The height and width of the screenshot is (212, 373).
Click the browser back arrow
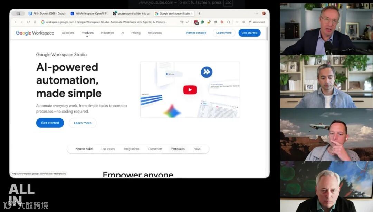coord(16,22)
